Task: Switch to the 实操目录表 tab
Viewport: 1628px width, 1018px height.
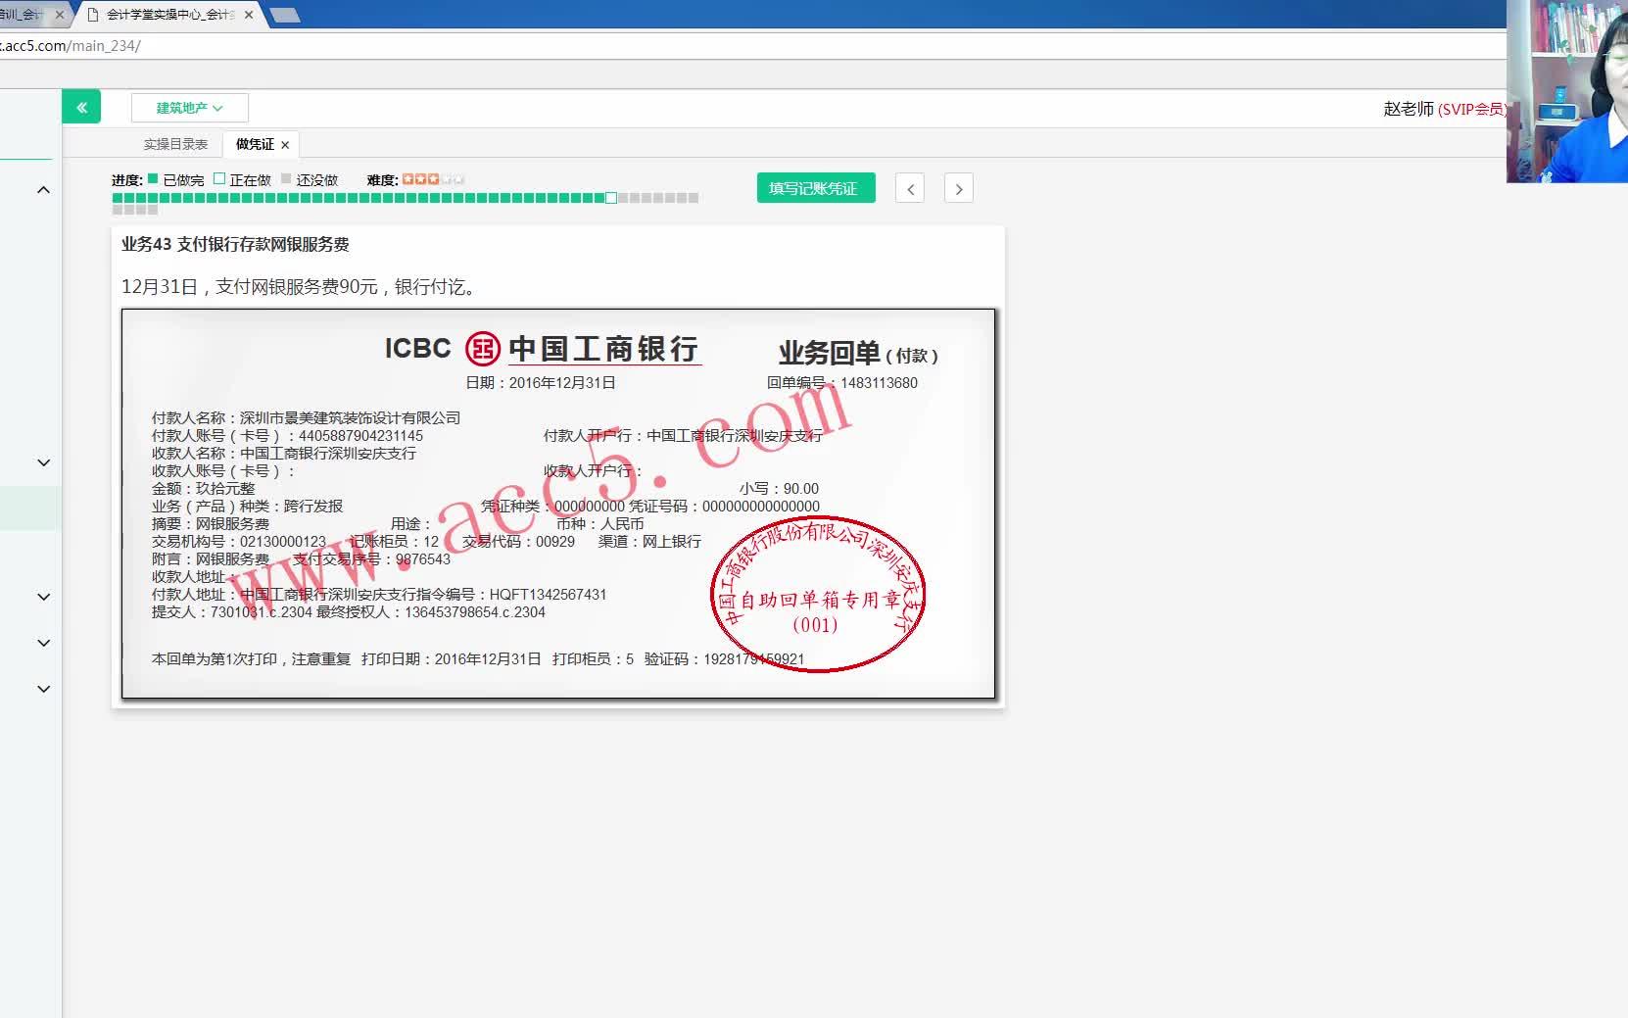Action: point(174,143)
